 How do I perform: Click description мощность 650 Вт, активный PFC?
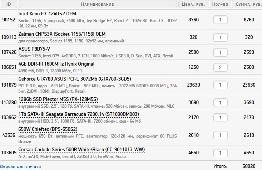click(98, 139)
